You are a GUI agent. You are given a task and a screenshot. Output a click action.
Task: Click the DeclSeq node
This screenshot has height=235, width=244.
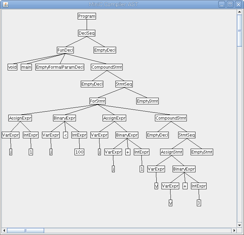pos(87,33)
